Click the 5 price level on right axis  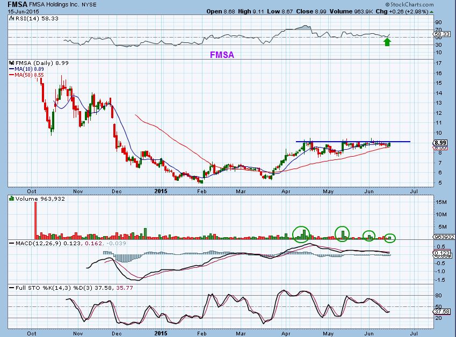tap(439, 183)
